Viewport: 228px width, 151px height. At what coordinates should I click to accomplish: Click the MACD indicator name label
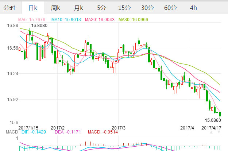click(x=12, y=132)
